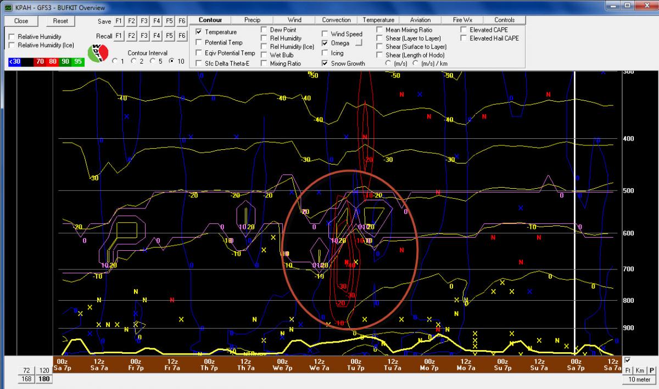Uncheck the Omega checkbox
The height and width of the screenshot is (389, 659).
pyautogui.click(x=325, y=43)
